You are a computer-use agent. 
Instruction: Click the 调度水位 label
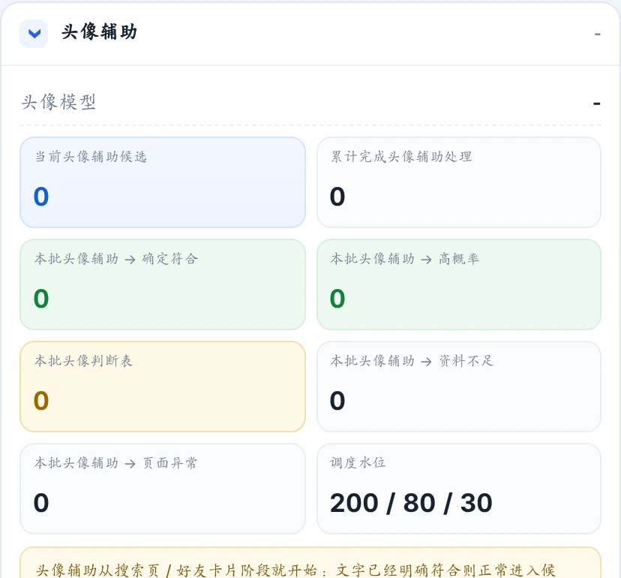pos(358,462)
